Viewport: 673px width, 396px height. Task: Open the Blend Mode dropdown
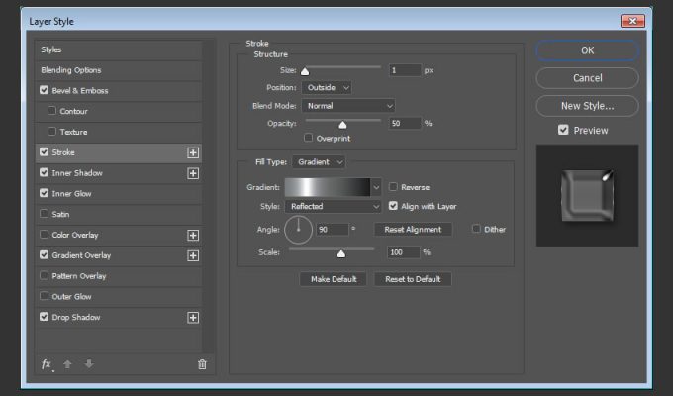tap(348, 106)
